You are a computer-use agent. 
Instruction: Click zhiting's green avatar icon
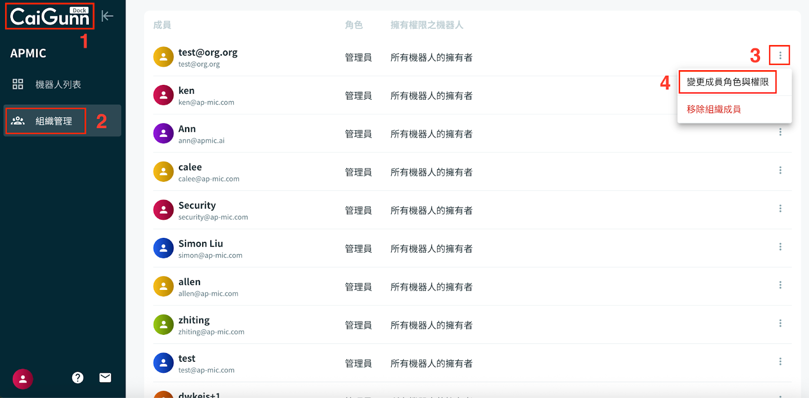point(163,325)
